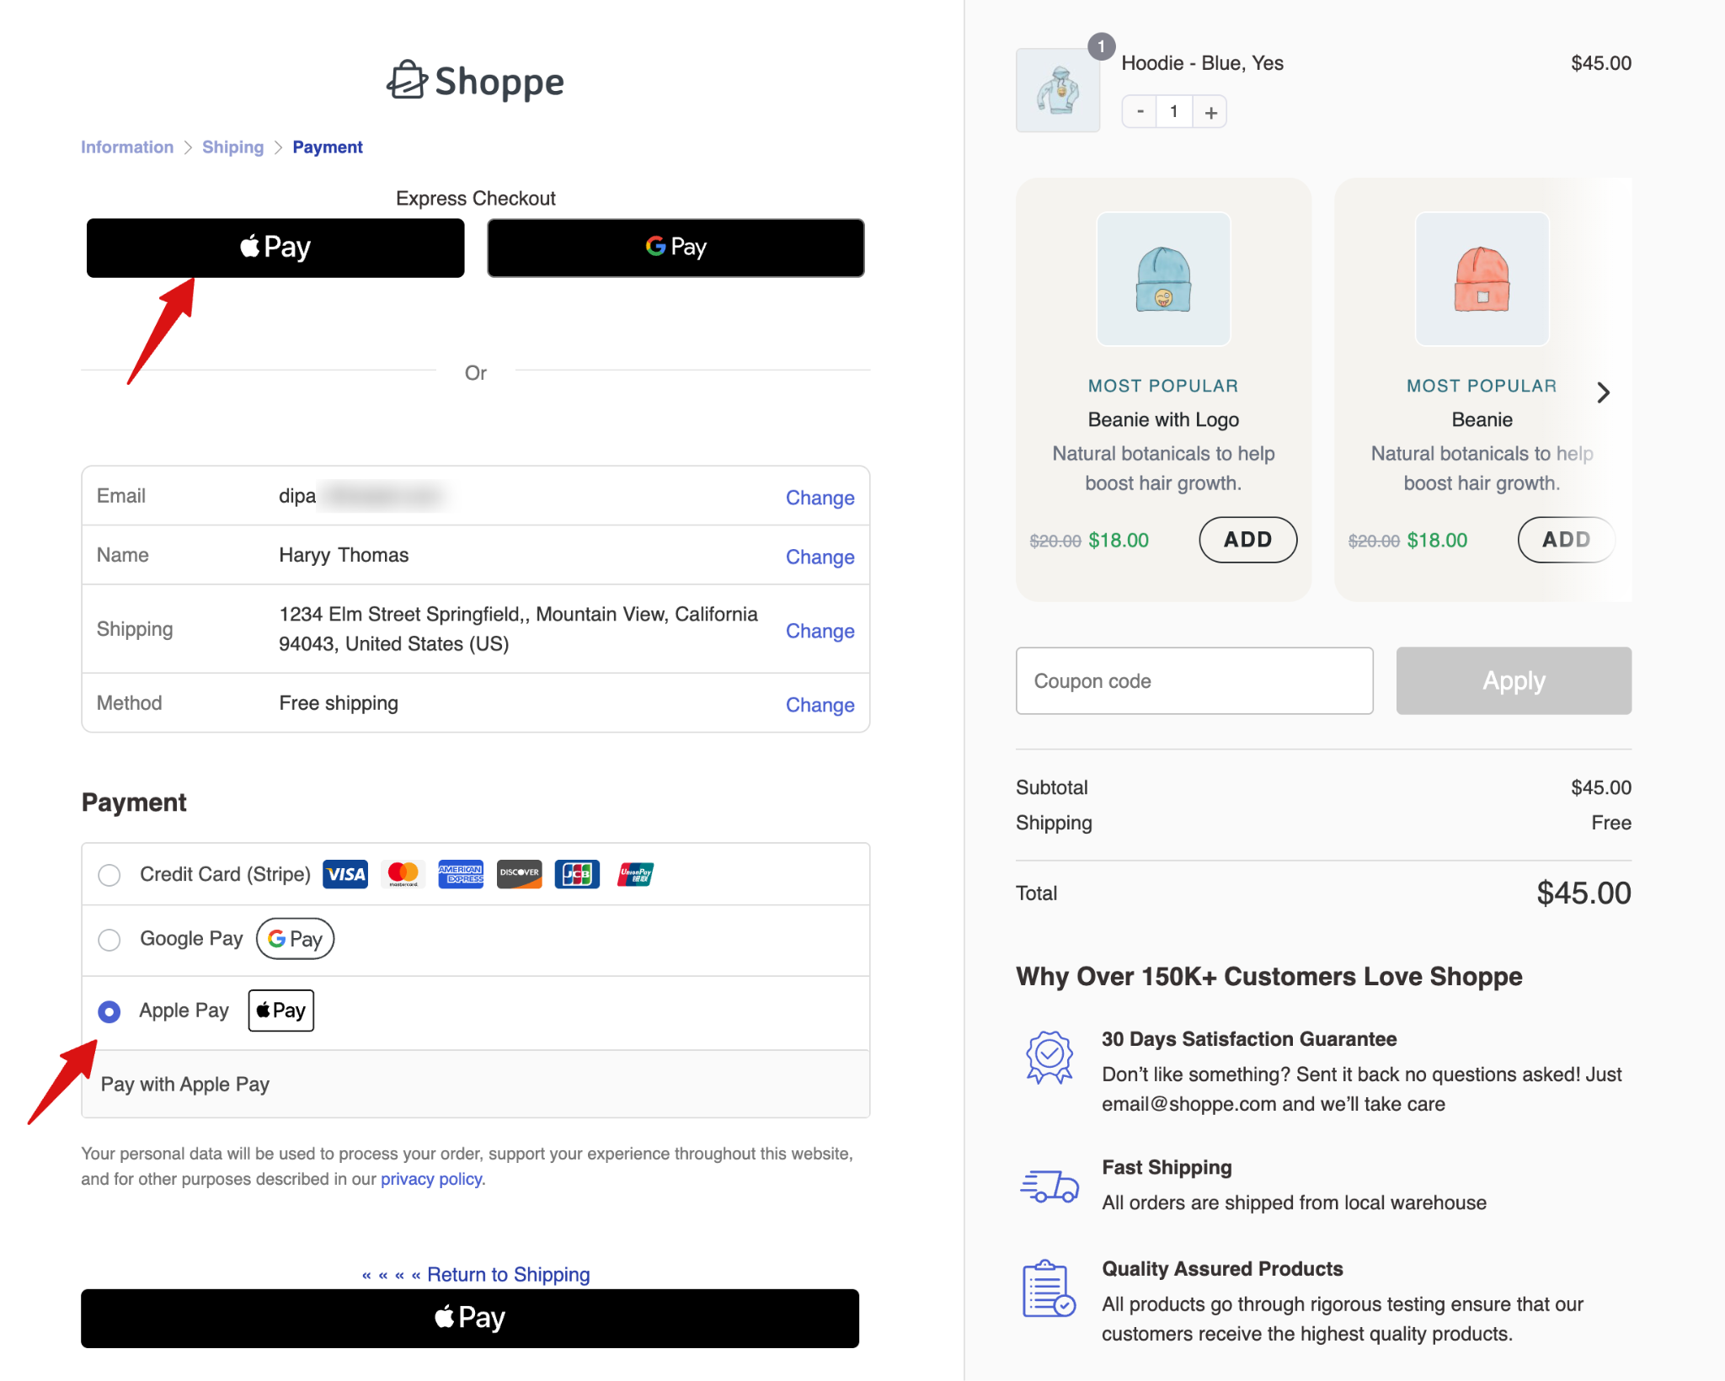Click the satisfaction guarantee badge icon
This screenshot has height=1381, width=1725.
1049,1057
